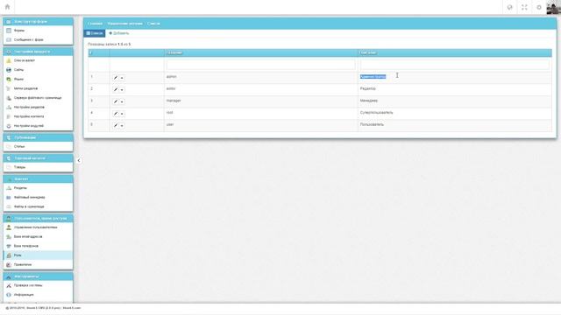The image size is (561, 315).
Task: Collapse the Публикации sidebar section
Action: tap(38, 137)
